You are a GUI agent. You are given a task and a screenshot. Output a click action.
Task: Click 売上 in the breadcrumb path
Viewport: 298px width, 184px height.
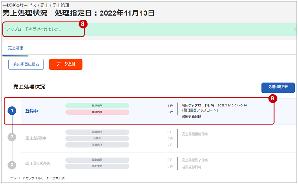point(44,5)
